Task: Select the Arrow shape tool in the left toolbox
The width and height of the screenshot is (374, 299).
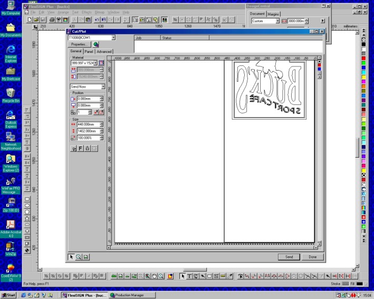Action: pos(27,231)
